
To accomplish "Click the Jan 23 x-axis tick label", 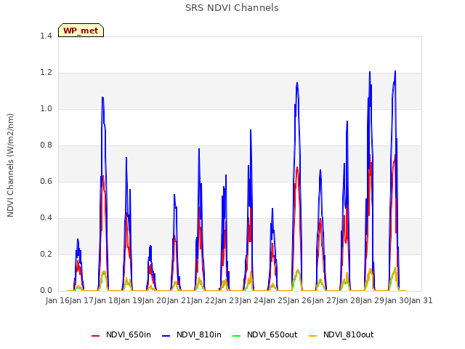I will (x=227, y=300).
